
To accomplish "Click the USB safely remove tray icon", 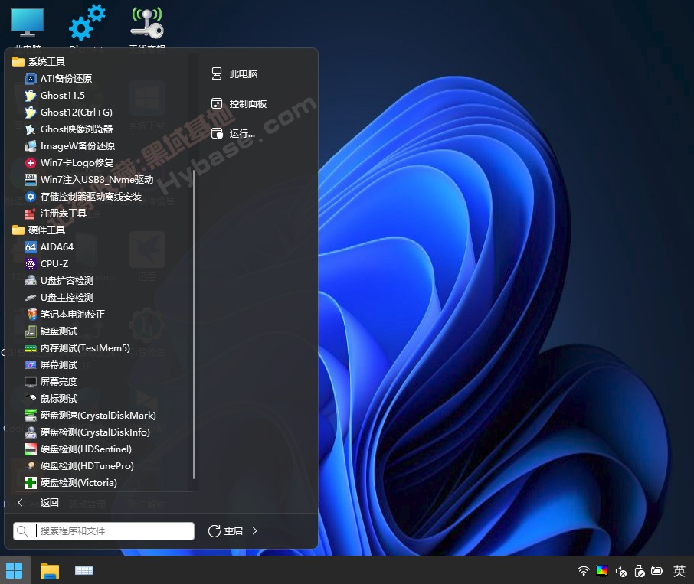I will pyautogui.click(x=640, y=571).
